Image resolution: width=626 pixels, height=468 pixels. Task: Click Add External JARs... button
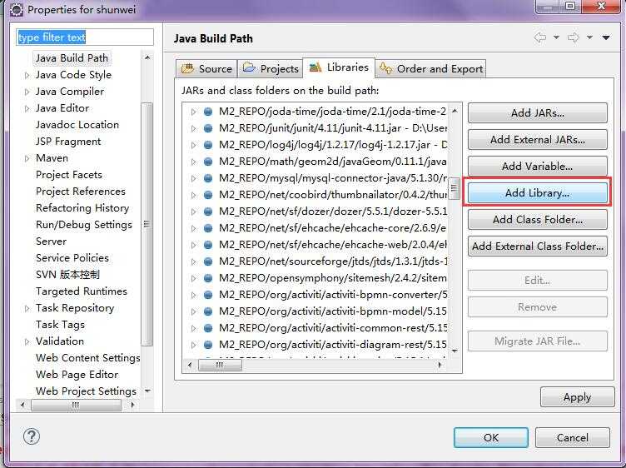[538, 140]
